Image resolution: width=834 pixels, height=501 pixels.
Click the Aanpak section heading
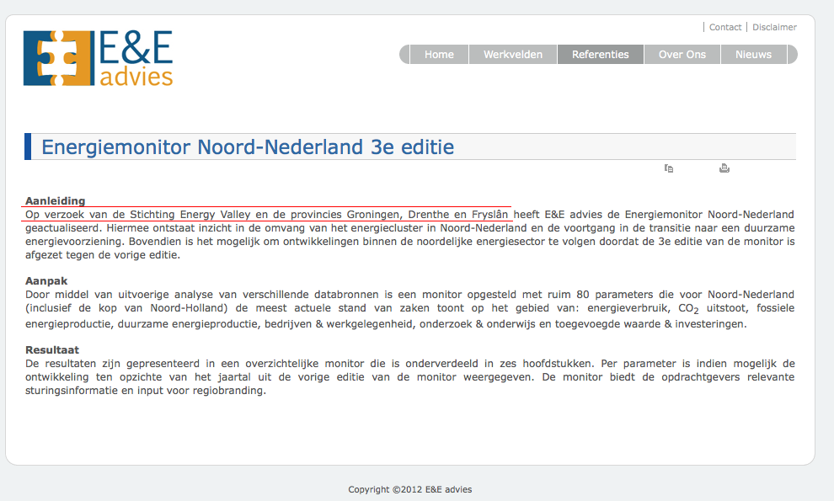[46, 281]
